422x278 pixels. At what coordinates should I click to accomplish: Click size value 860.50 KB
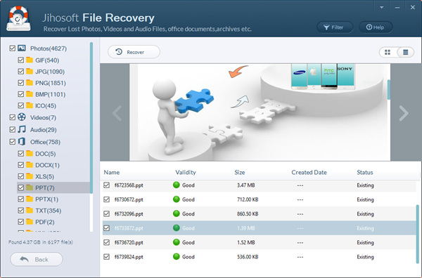[x=248, y=214]
